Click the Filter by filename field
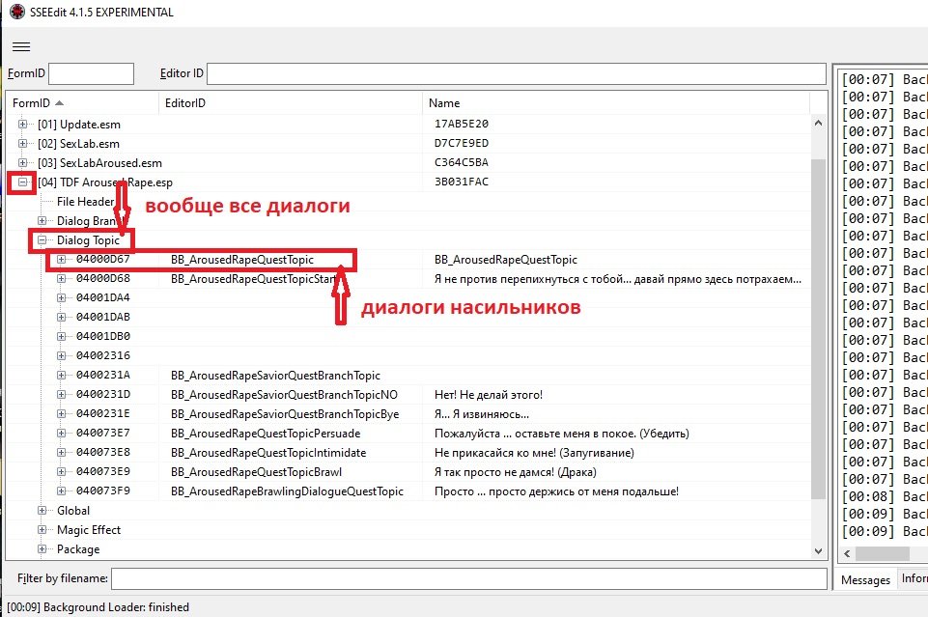 coord(468,578)
